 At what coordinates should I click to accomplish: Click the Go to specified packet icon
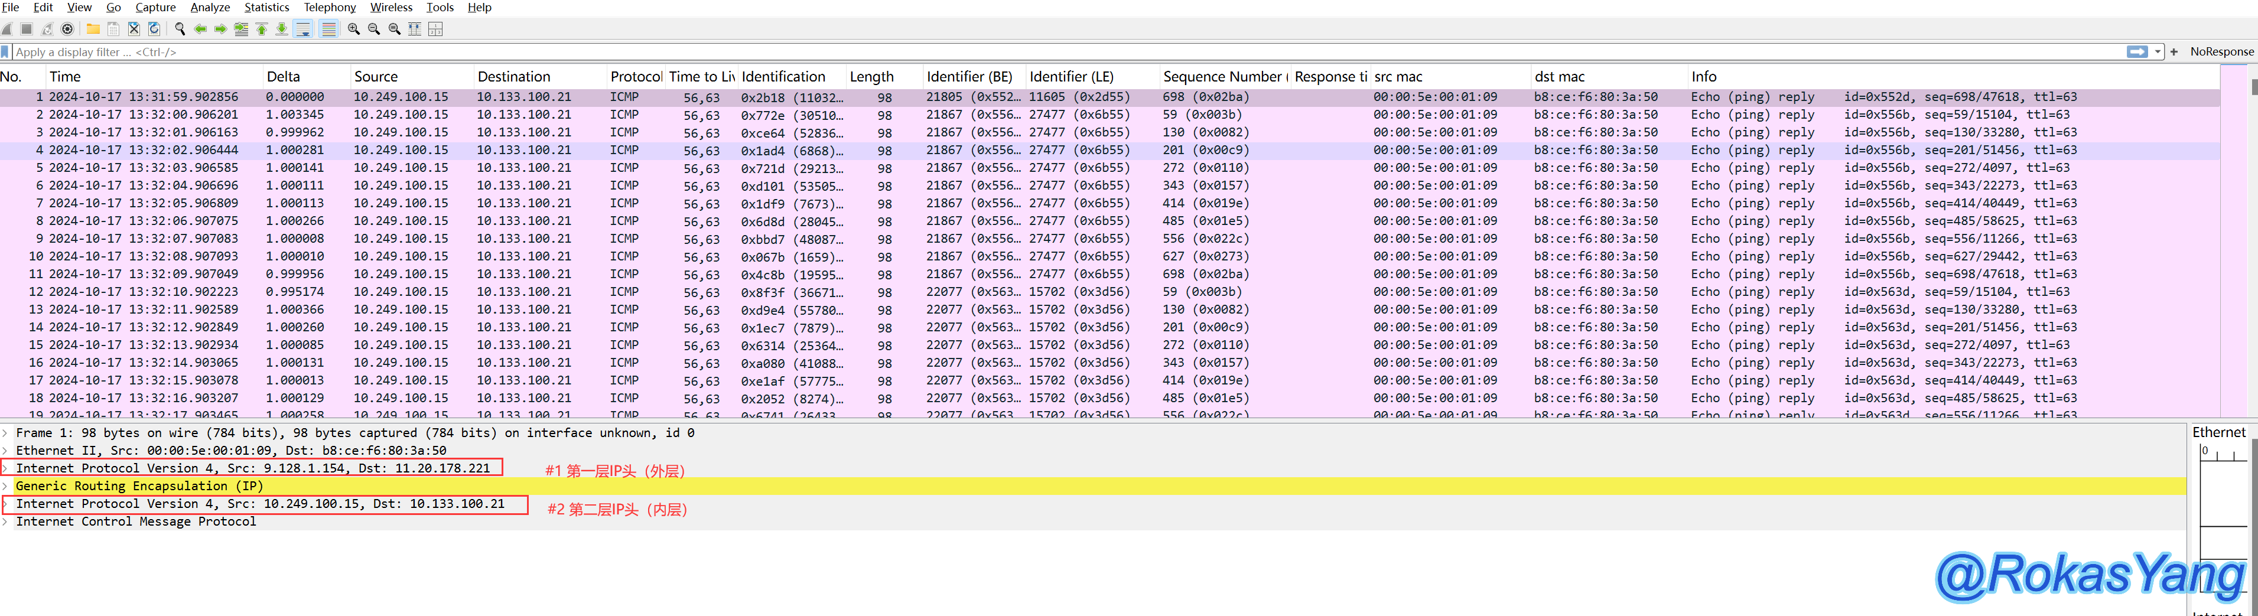[x=241, y=29]
